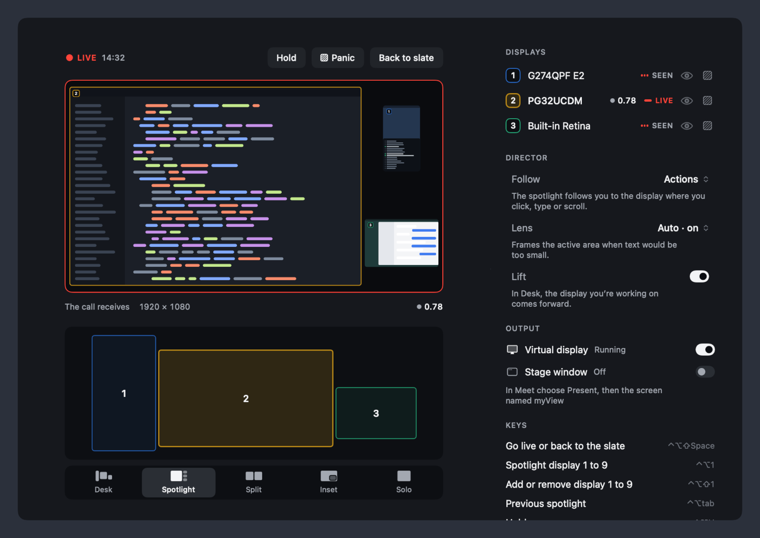Click Add or remove display 1 to 9

click(x=610, y=484)
